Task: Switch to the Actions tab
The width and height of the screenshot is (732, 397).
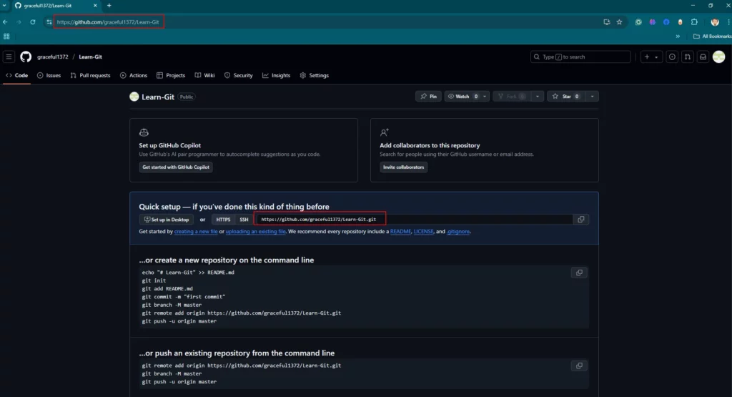Action: click(x=134, y=75)
